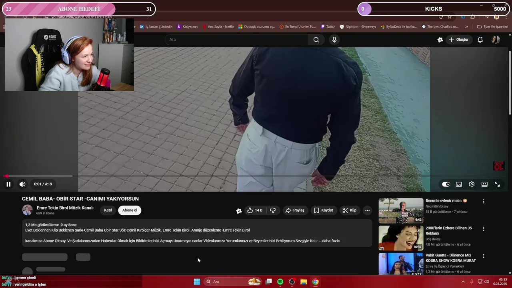Image resolution: width=512 pixels, height=288 pixels.
Task: Open İş İlanları LinkedIn bookmark
Action: click(156, 27)
